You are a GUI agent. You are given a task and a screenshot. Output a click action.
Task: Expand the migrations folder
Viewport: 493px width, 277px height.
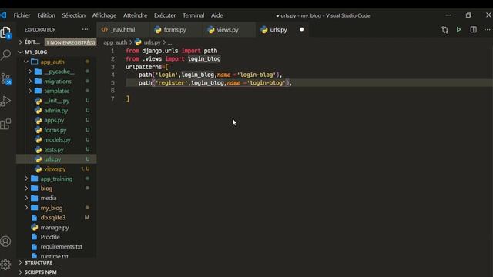tap(30, 82)
